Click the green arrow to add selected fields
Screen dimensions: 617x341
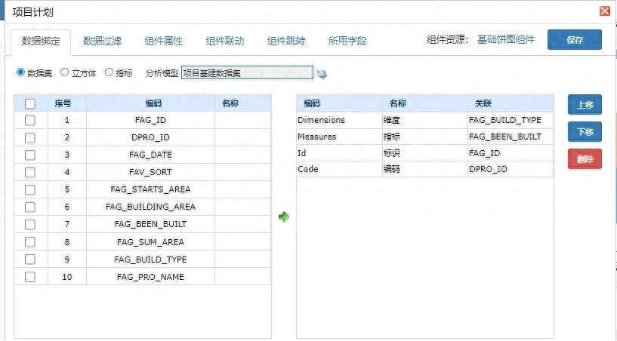pos(284,217)
